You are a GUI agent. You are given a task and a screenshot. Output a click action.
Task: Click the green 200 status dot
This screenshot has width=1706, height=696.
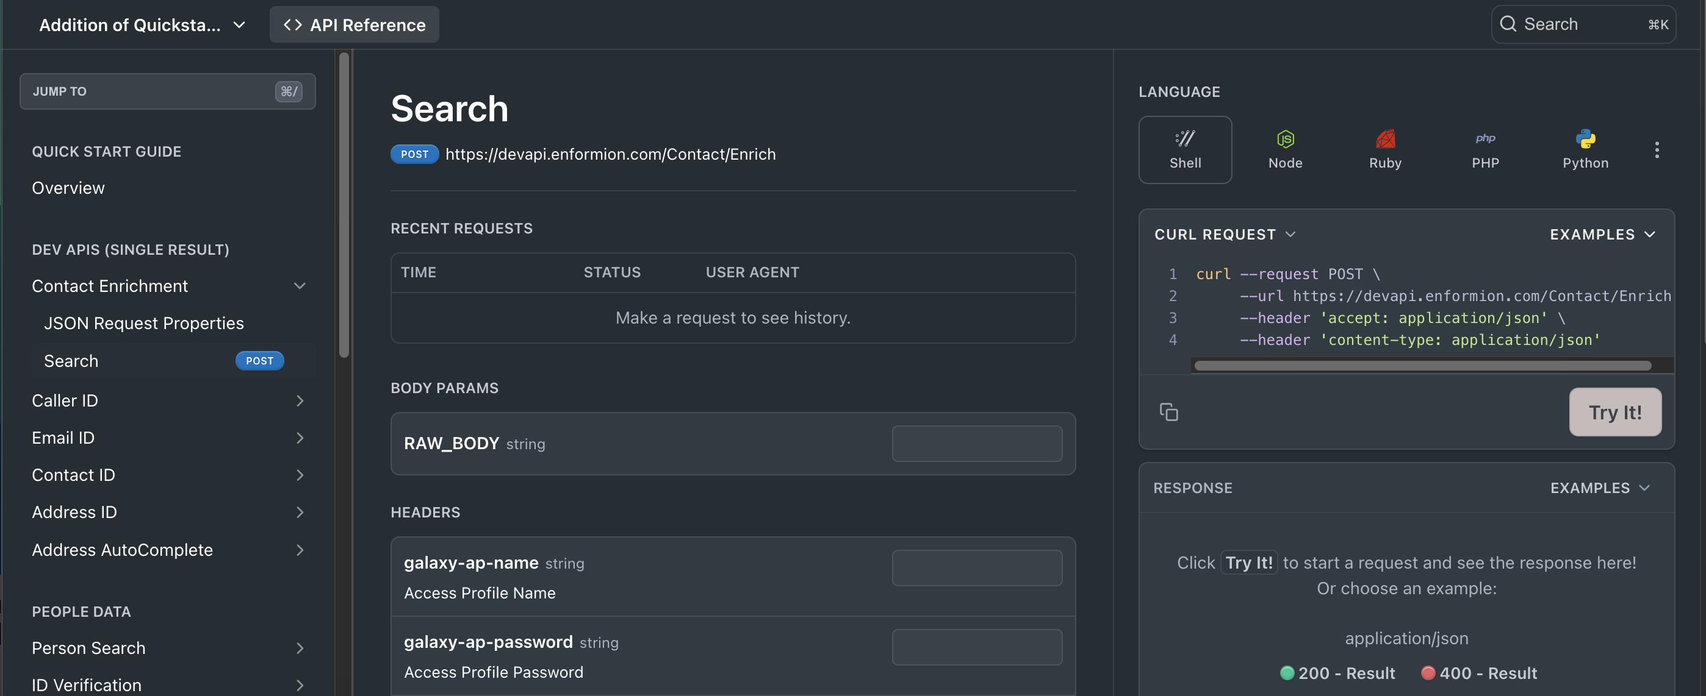pyautogui.click(x=1287, y=673)
